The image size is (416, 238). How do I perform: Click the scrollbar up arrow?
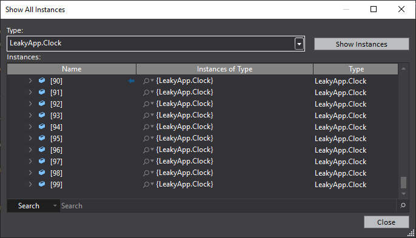click(403, 68)
